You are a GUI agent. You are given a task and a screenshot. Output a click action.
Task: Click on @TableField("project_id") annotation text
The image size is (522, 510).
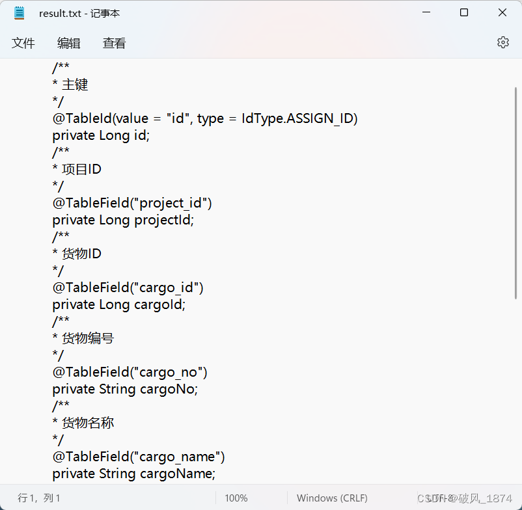click(x=132, y=203)
